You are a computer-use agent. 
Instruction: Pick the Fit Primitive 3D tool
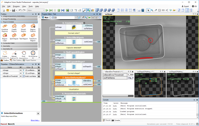click(x=33, y=53)
